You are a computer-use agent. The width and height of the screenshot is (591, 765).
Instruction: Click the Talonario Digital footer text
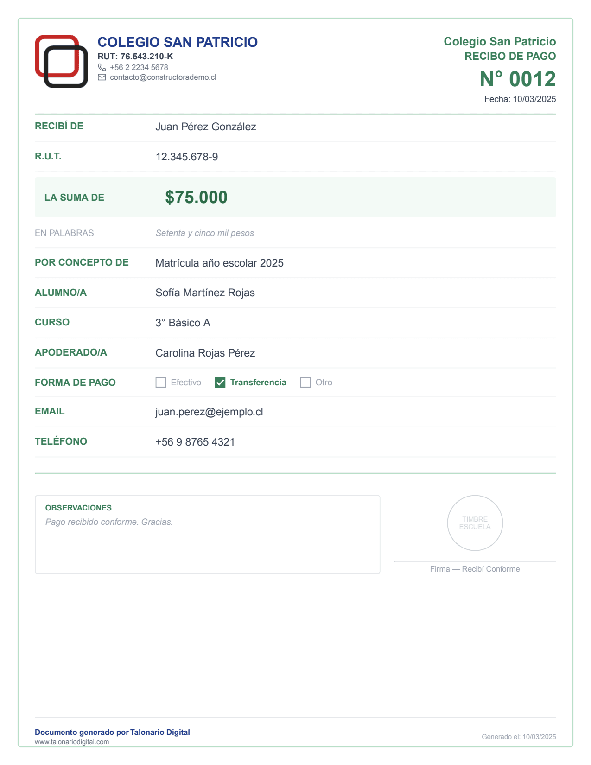[x=160, y=732]
